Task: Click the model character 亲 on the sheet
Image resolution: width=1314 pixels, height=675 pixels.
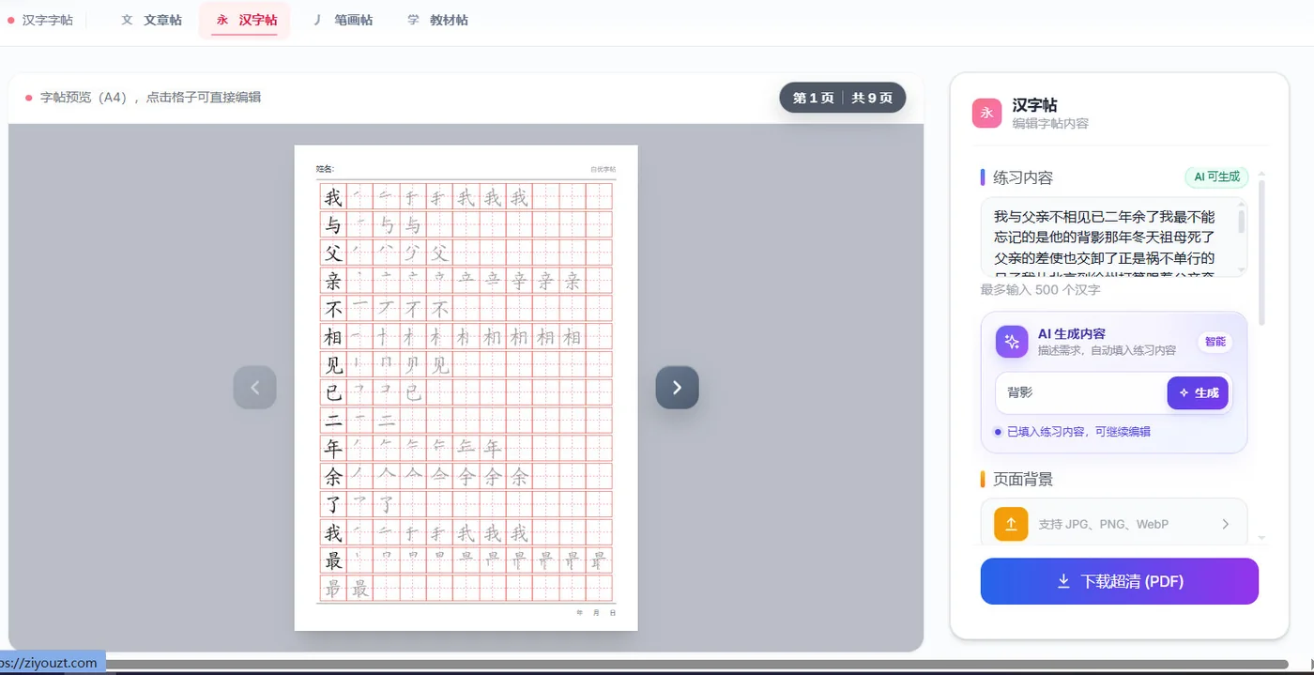Action: (333, 281)
